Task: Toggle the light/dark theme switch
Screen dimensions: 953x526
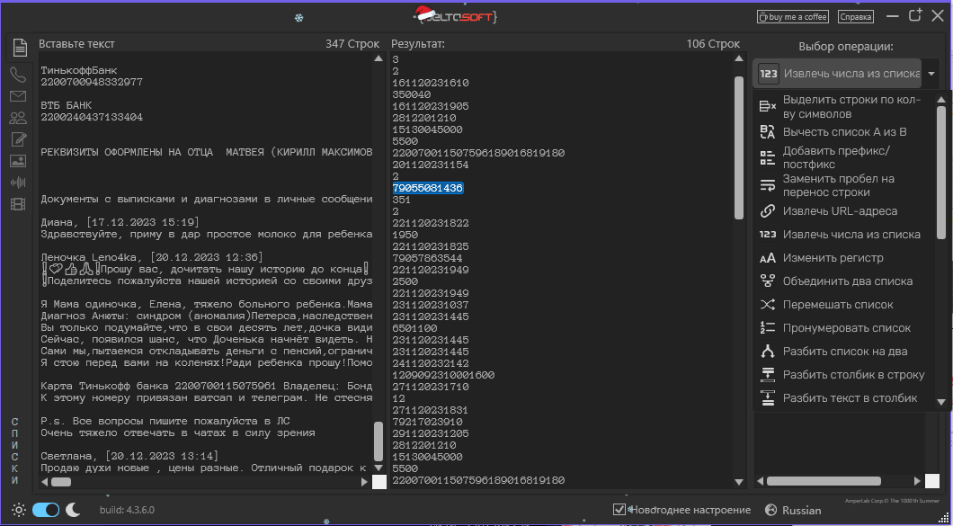Action: [x=46, y=510]
